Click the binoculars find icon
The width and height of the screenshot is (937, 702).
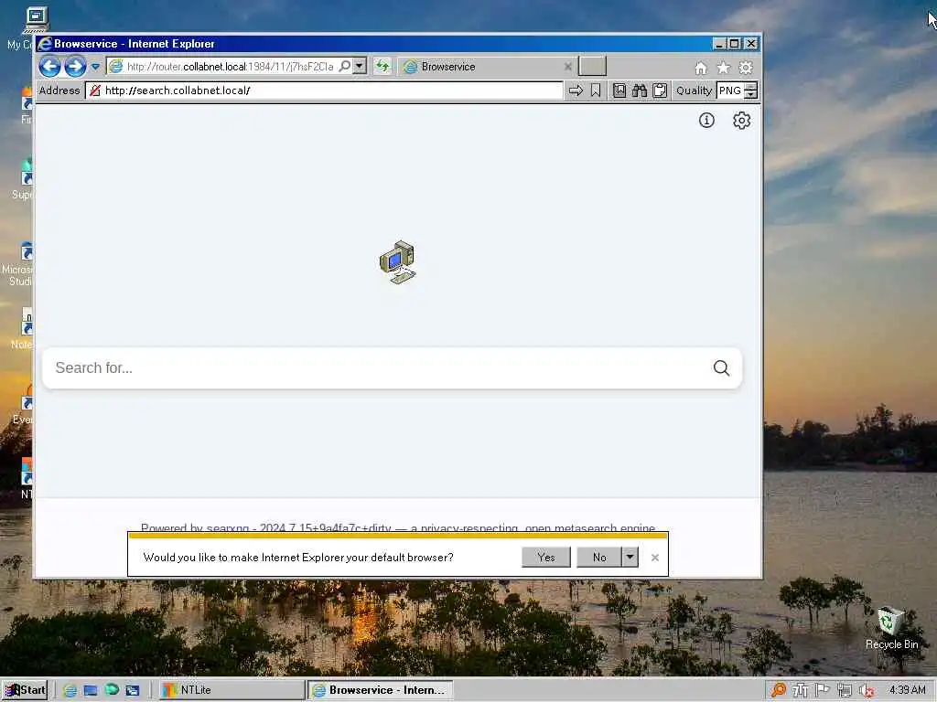coord(640,90)
